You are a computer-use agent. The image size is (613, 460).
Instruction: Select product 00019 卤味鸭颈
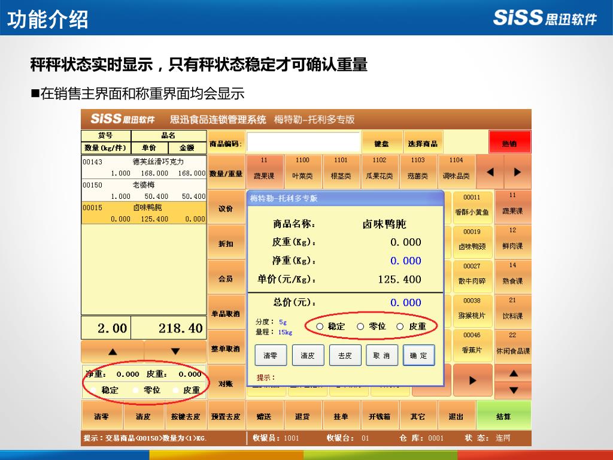(x=472, y=241)
